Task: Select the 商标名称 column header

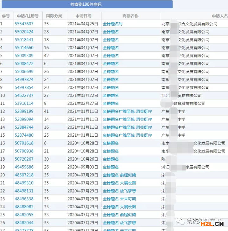Action: (130, 16)
